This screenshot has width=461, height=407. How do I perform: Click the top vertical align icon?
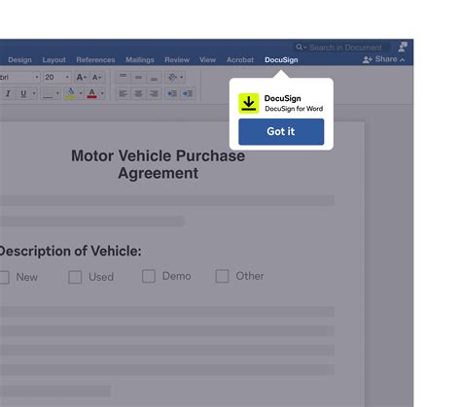(123, 77)
